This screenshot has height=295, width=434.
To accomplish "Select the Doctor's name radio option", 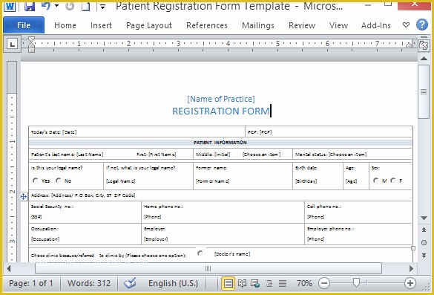I will (200, 253).
